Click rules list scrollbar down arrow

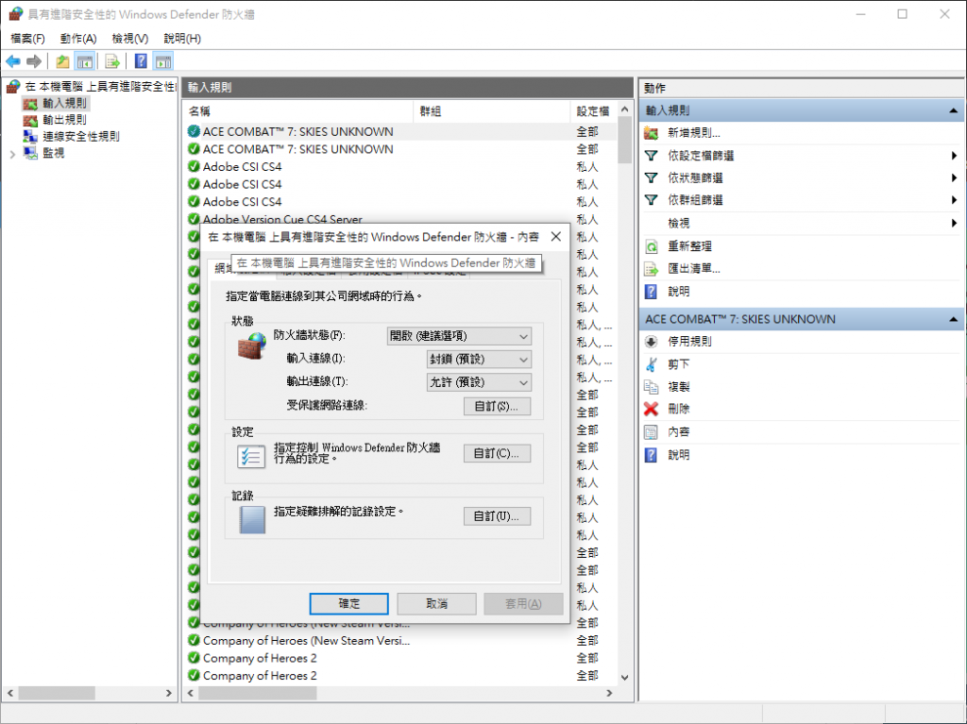pos(625,677)
